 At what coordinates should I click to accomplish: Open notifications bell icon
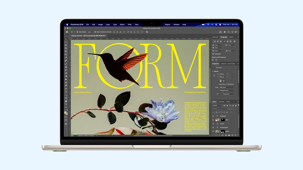tap(224, 32)
